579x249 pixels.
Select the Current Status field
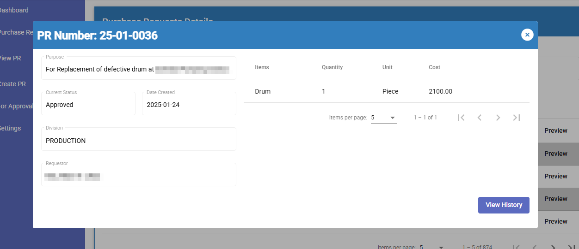coord(88,105)
